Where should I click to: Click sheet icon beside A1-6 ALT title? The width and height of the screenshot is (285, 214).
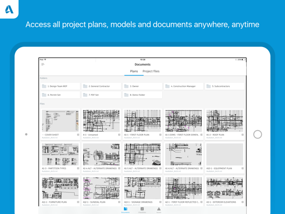(201, 169)
